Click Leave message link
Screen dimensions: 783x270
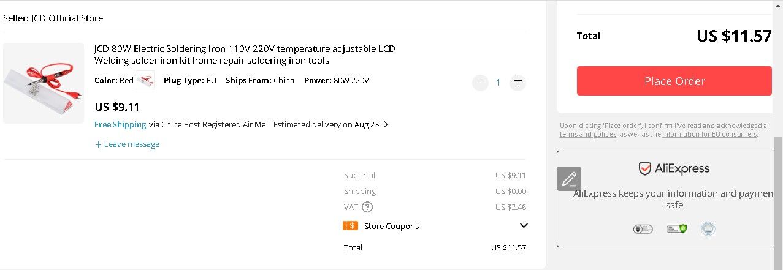[x=127, y=144]
